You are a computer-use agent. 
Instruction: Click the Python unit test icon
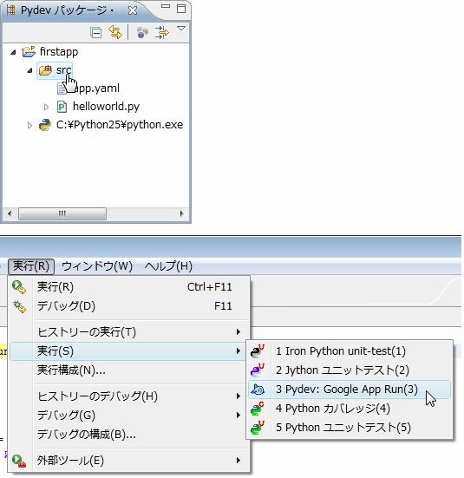(x=258, y=428)
